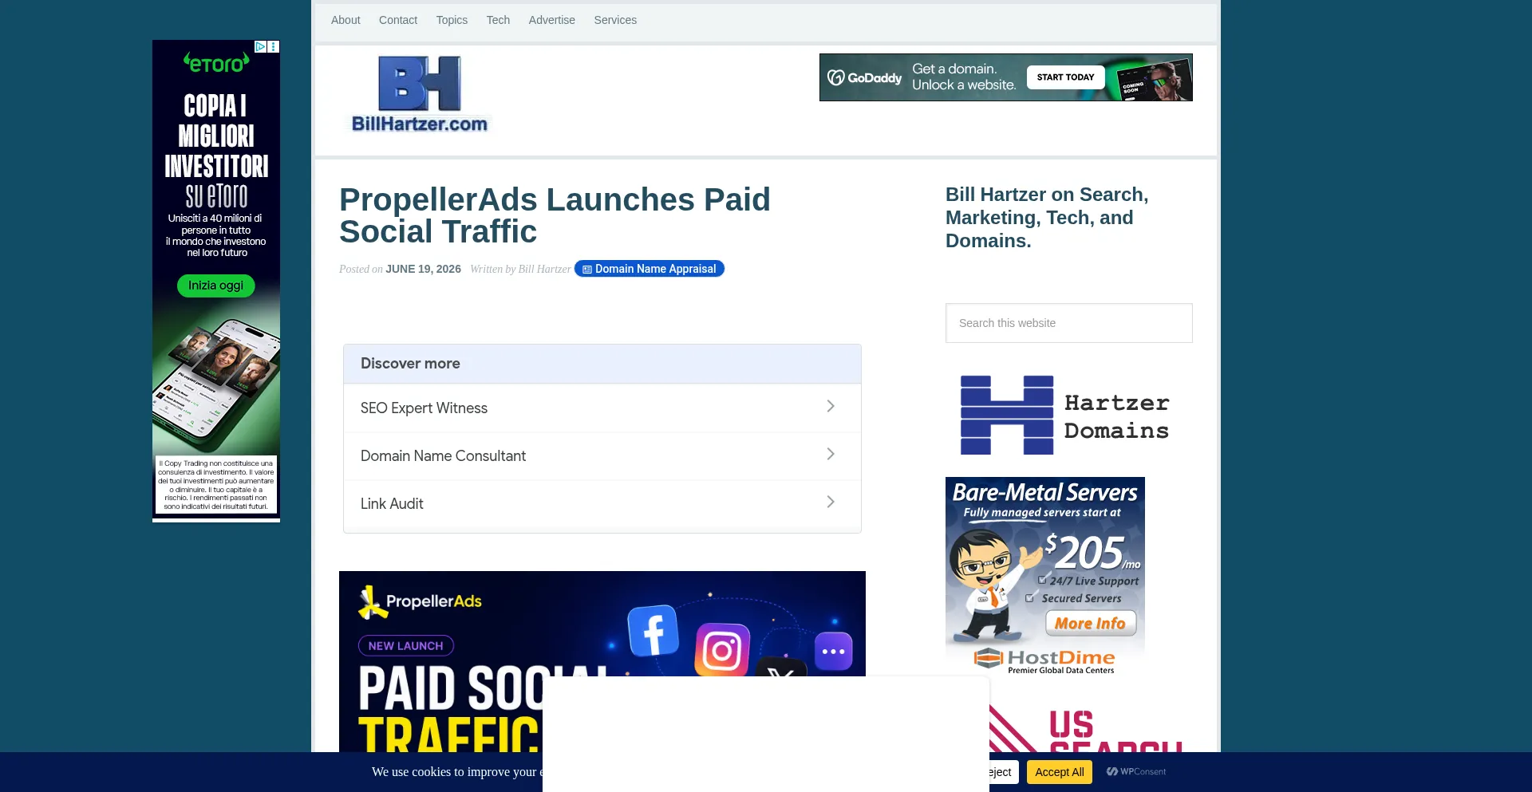This screenshot has width=1532, height=792.
Task: Click START TODAY in the GoDaddy banner
Action: (1065, 77)
